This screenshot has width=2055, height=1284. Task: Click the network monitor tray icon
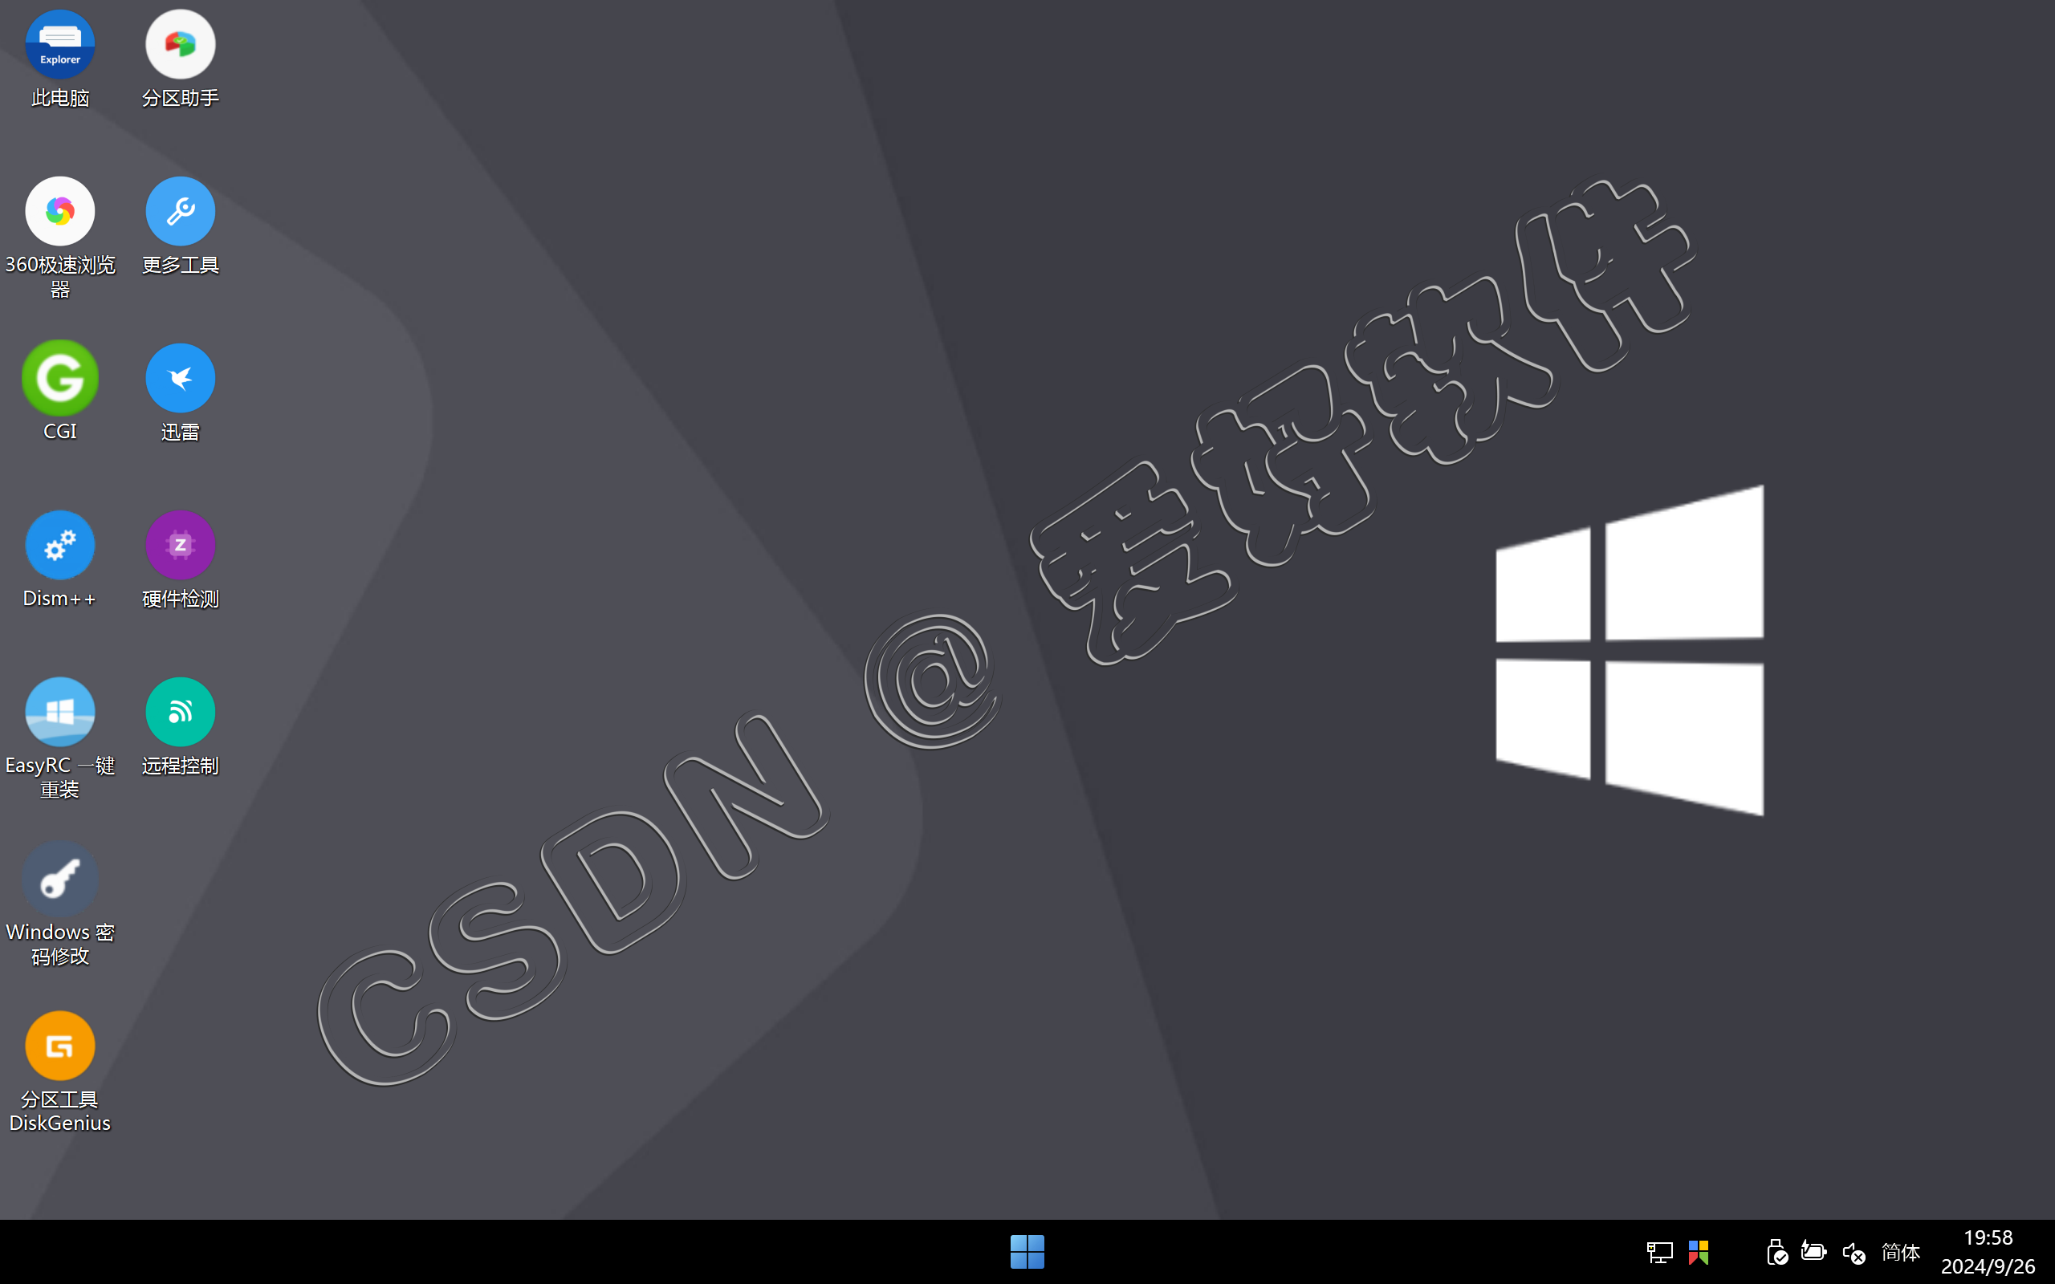1658,1252
